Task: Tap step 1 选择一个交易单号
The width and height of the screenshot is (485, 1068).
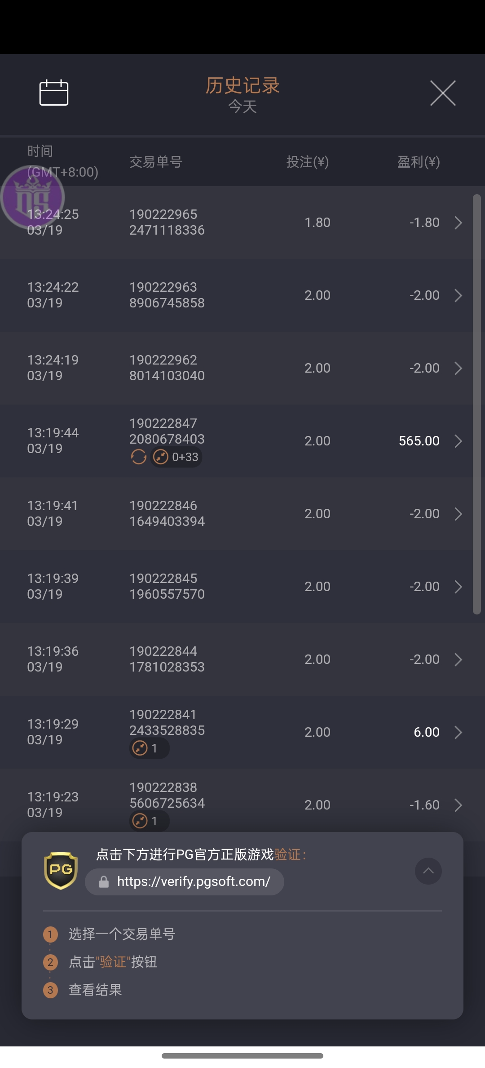Action: 121,934
